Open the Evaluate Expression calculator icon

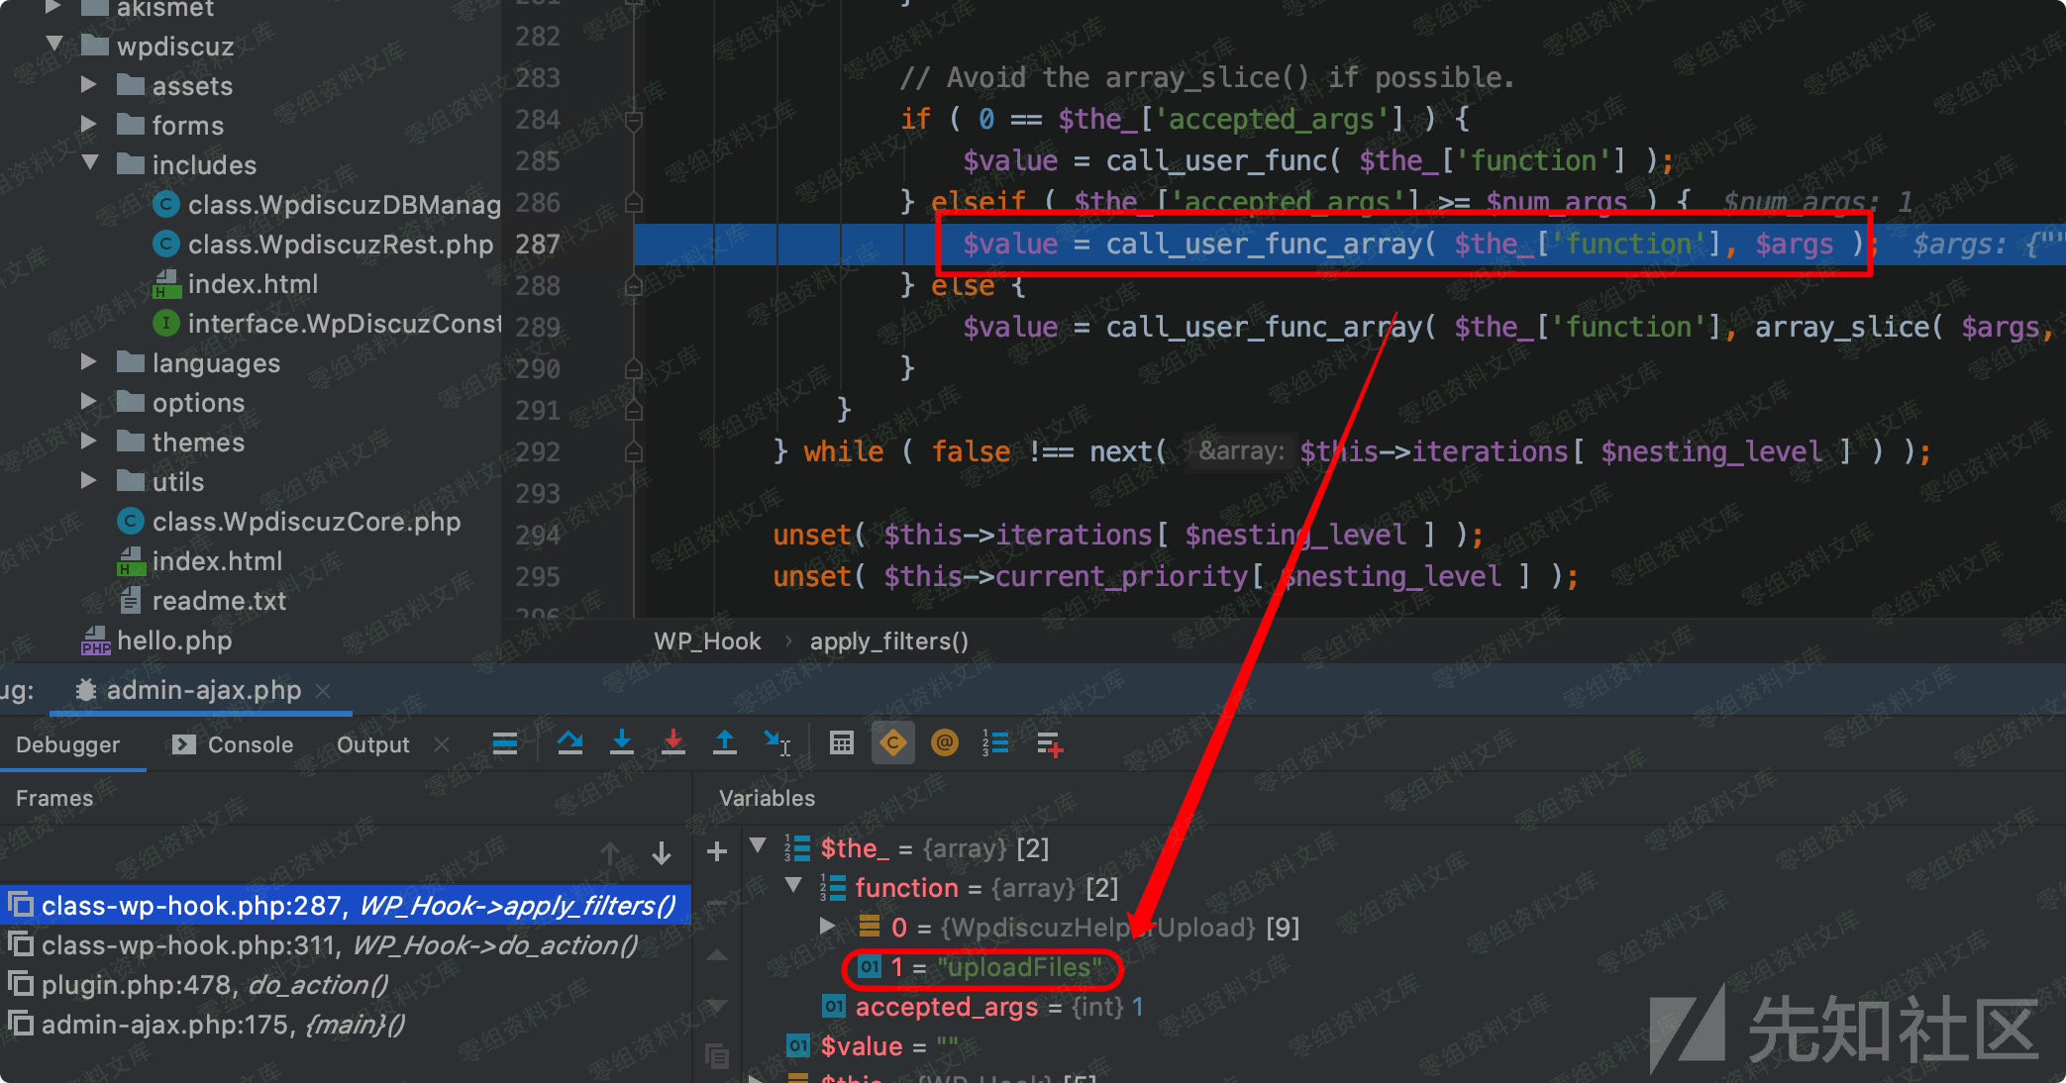point(842,742)
